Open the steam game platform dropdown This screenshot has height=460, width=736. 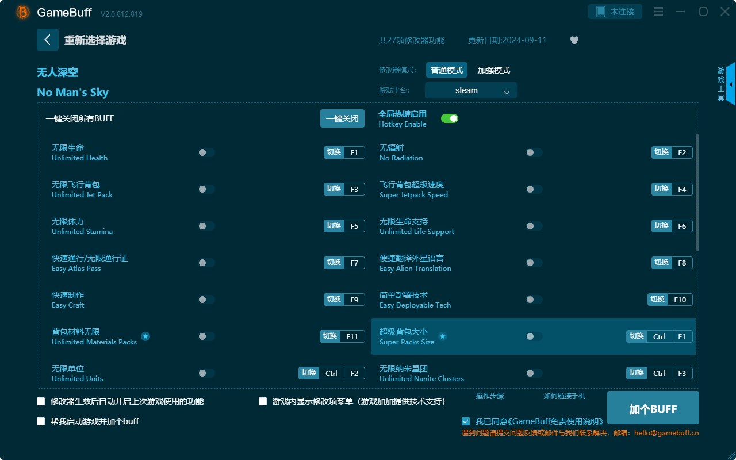pos(470,90)
